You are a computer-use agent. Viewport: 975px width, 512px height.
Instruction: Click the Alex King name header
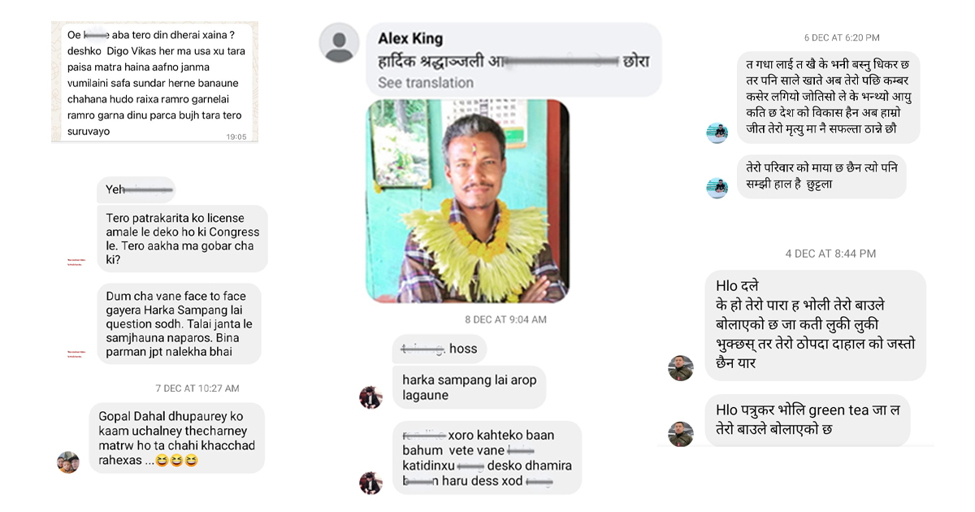[410, 39]
